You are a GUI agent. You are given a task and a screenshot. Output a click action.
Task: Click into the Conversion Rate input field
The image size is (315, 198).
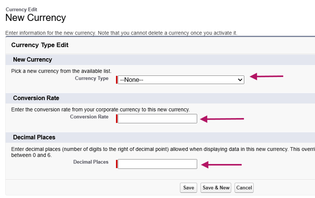point(157,119)
